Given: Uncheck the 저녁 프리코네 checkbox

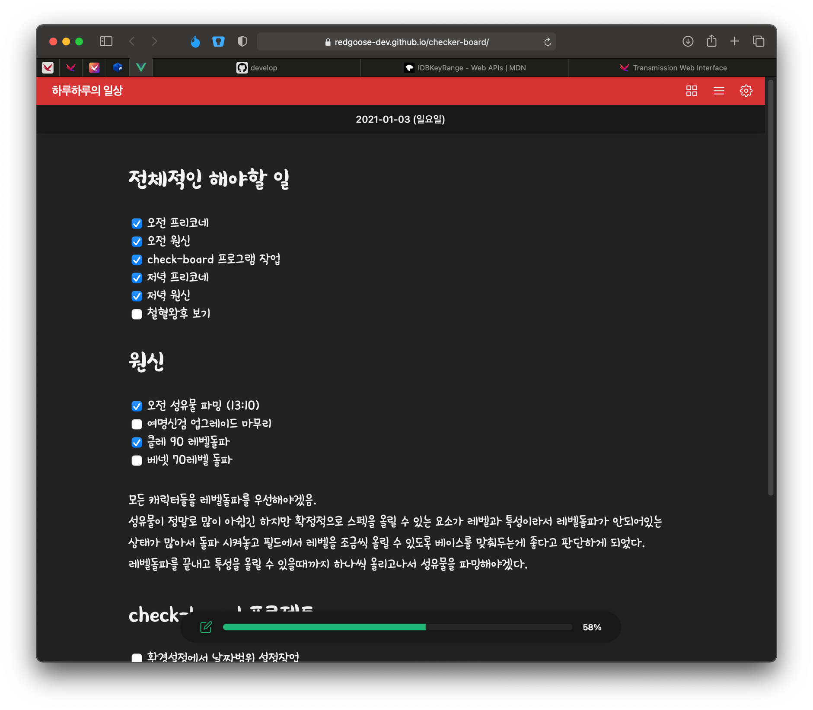Looking at the screenshot, I should coord(137,278).
